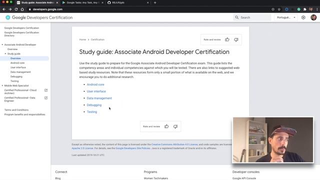
Task: Open the account avatar in page header
Action: 313,17
